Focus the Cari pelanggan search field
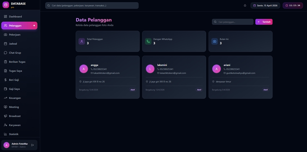 pos(232,22)
